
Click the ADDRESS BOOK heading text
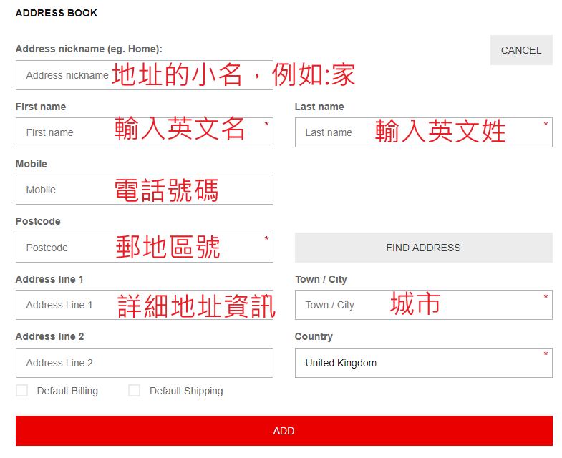pyautogui.click(x=57, y=13)
